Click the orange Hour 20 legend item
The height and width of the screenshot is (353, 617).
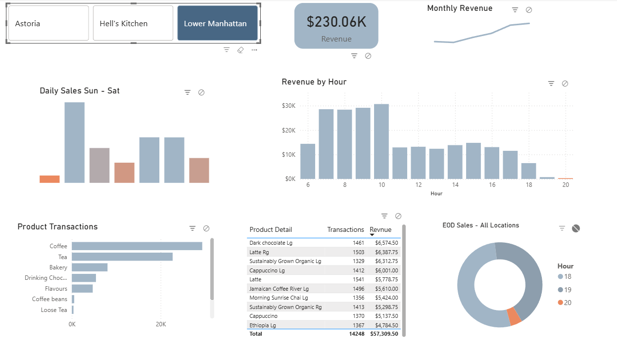point(565,303)
